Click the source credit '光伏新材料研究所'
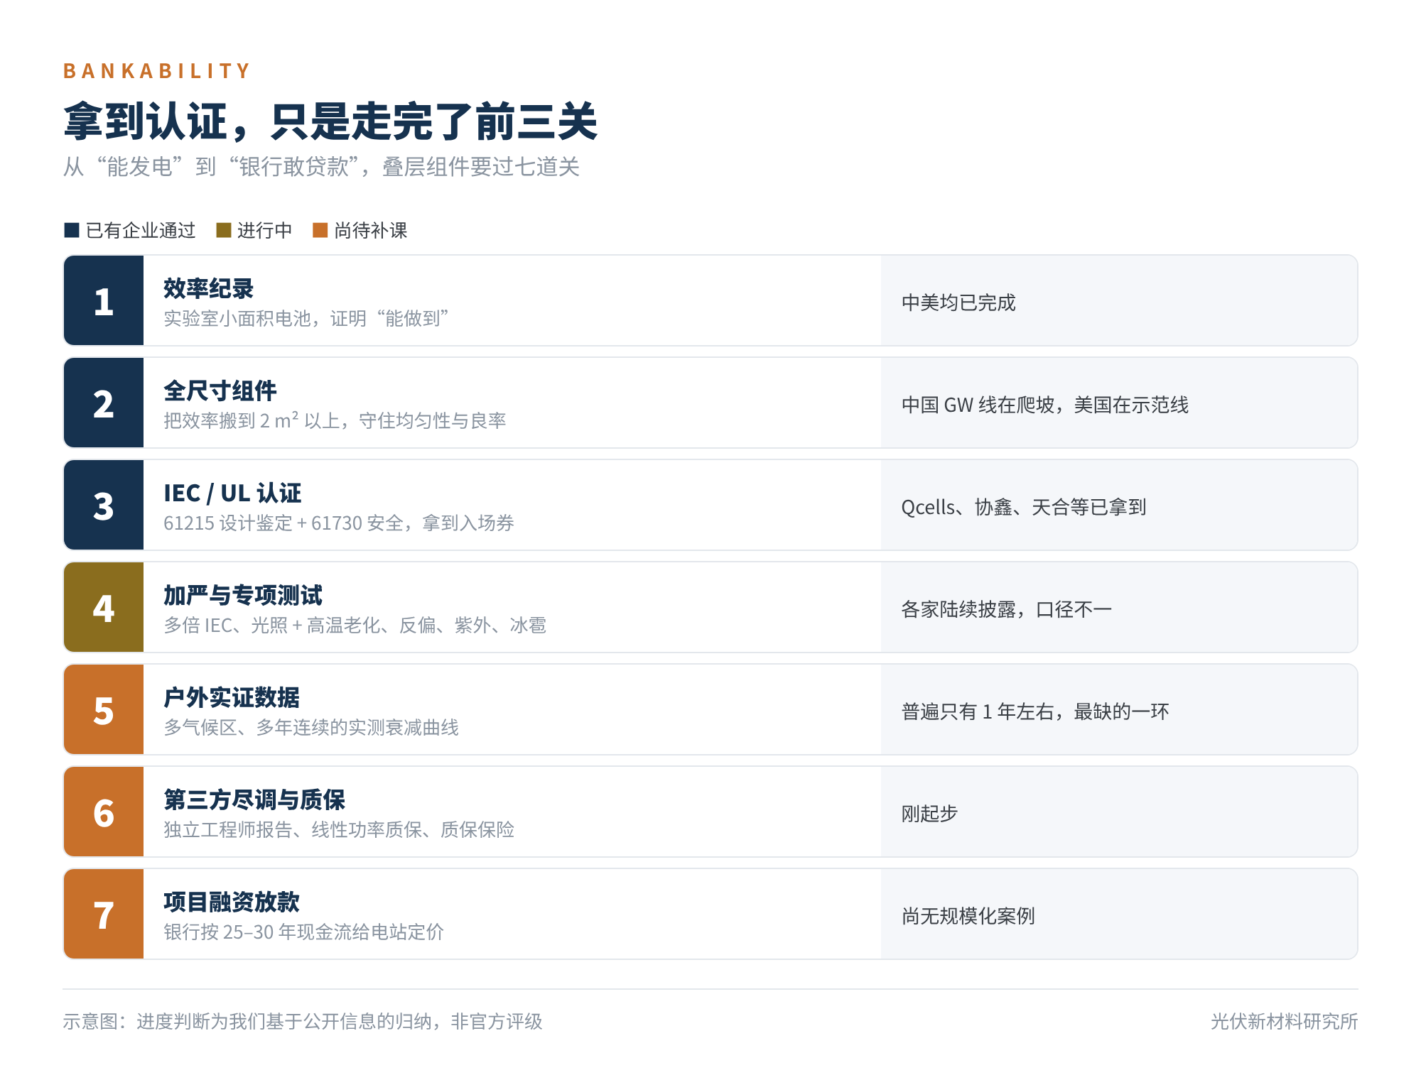1421x1075 pixels. pyautogui.click(x=1285, y=1021)
